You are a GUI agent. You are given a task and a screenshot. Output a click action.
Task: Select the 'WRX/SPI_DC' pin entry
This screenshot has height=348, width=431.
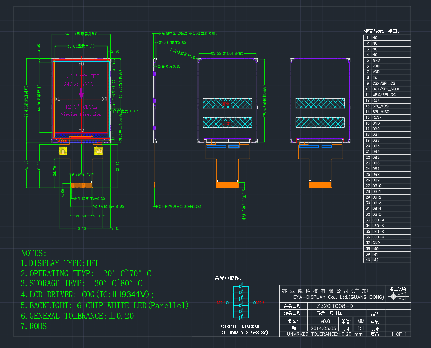[x=384, y=95]
